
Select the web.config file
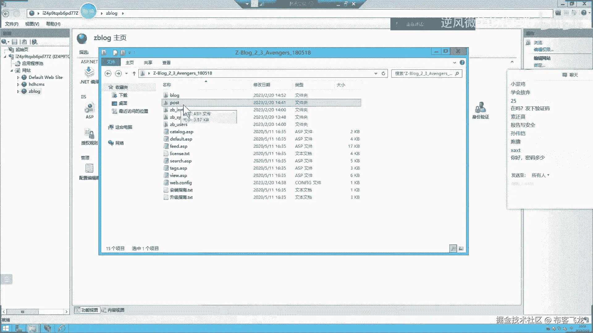tap(181, 183)
